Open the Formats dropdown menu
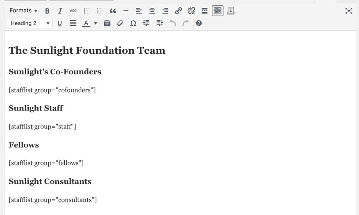This screenshot has height=215, width=359. pyautogui.click(x=23, y=11)
